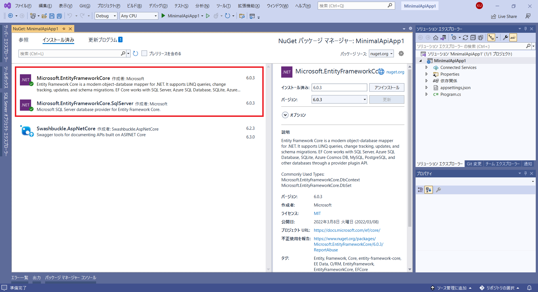Save the current file with the single-disk icon

52,16
